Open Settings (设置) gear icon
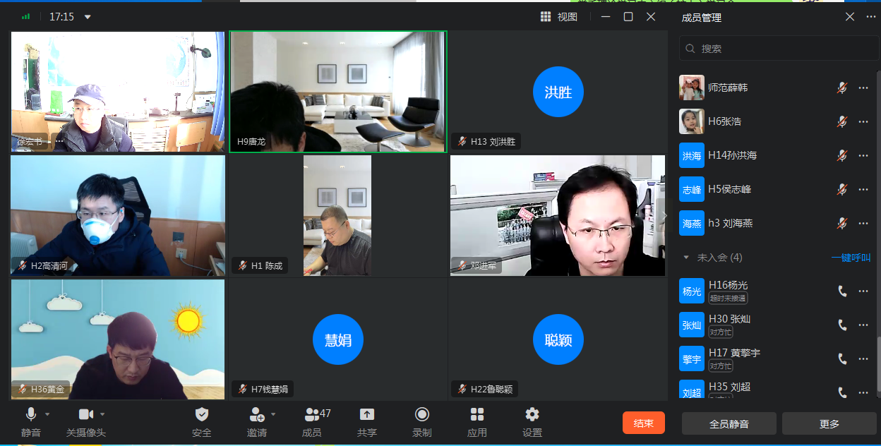 coord(532,415)
